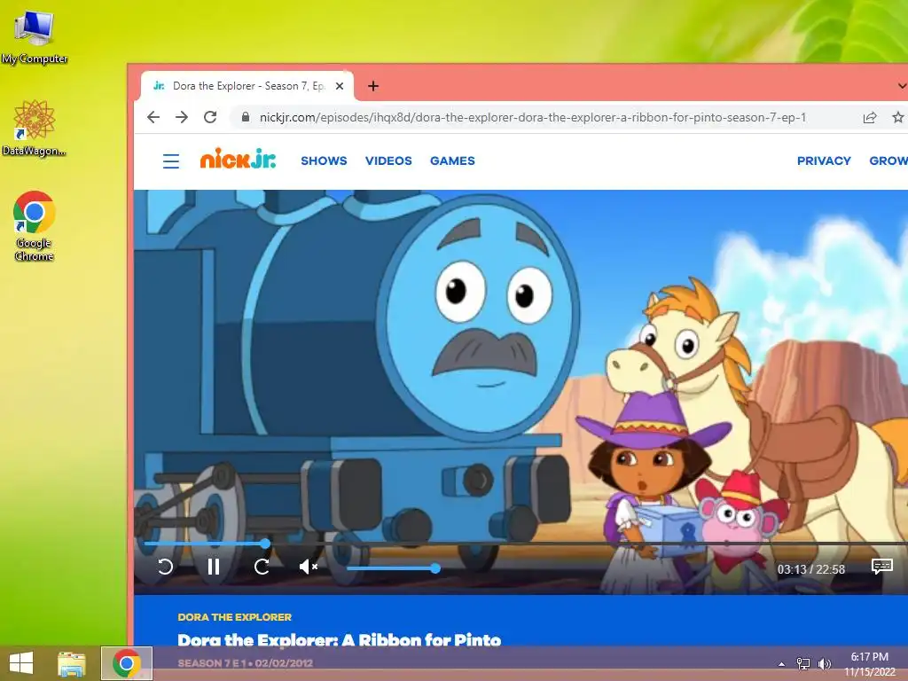Toggle closed captions in video player
Image resolution: width=908 pixels, height=681 pixels.
coord(882,567)
